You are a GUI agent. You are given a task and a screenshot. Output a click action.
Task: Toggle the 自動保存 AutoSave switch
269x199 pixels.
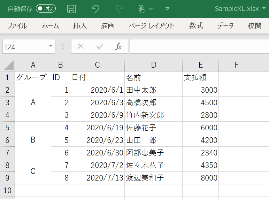[46, 9]
